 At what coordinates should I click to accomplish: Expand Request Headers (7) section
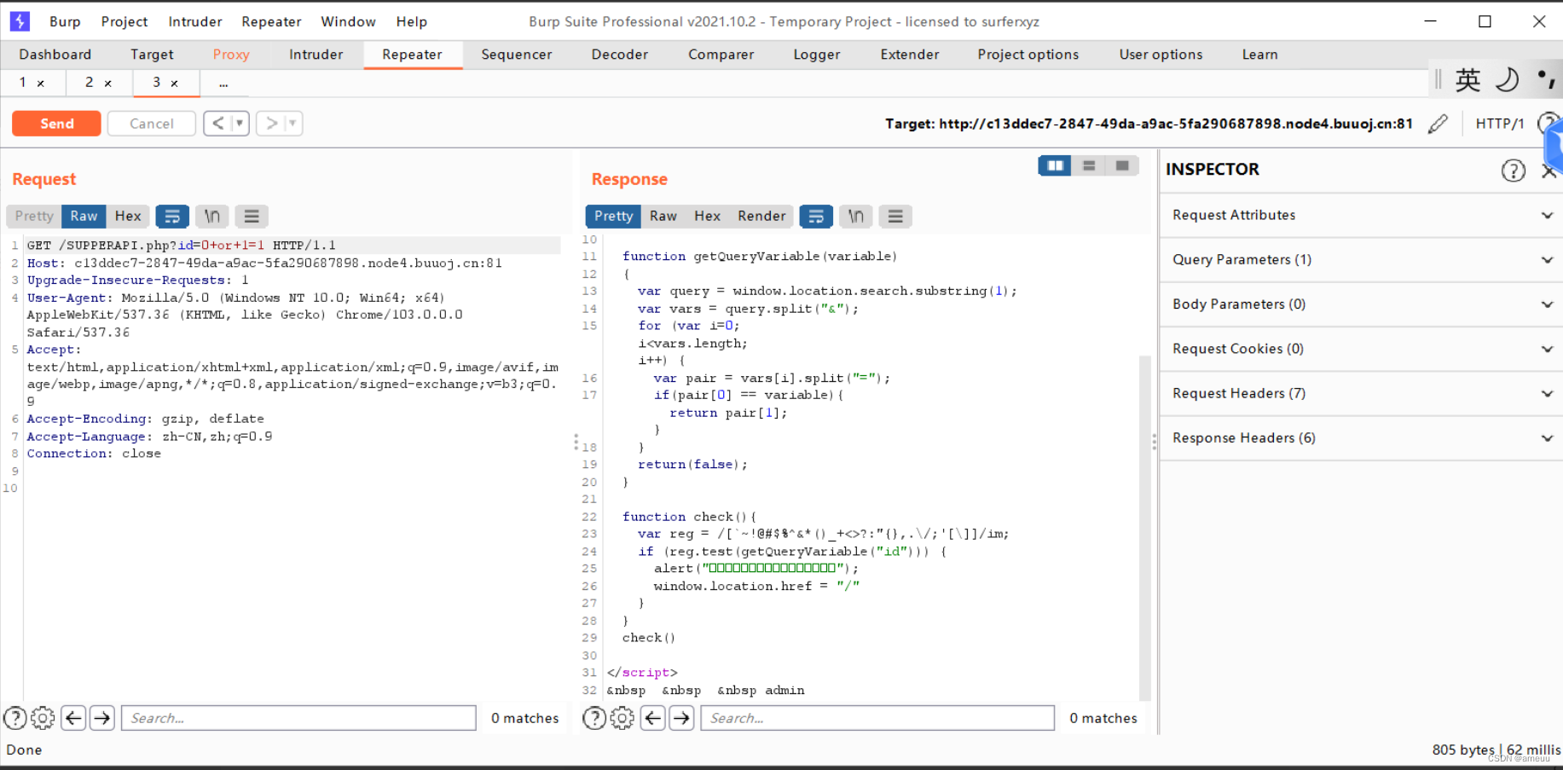1361,393
